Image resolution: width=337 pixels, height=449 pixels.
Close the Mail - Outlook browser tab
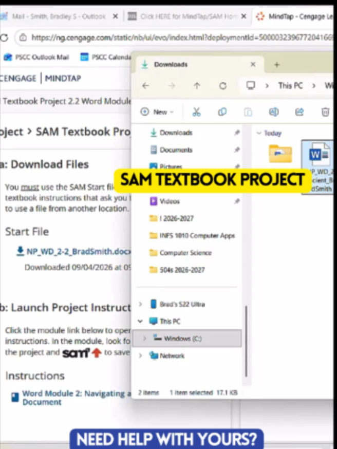coord(115,16)
